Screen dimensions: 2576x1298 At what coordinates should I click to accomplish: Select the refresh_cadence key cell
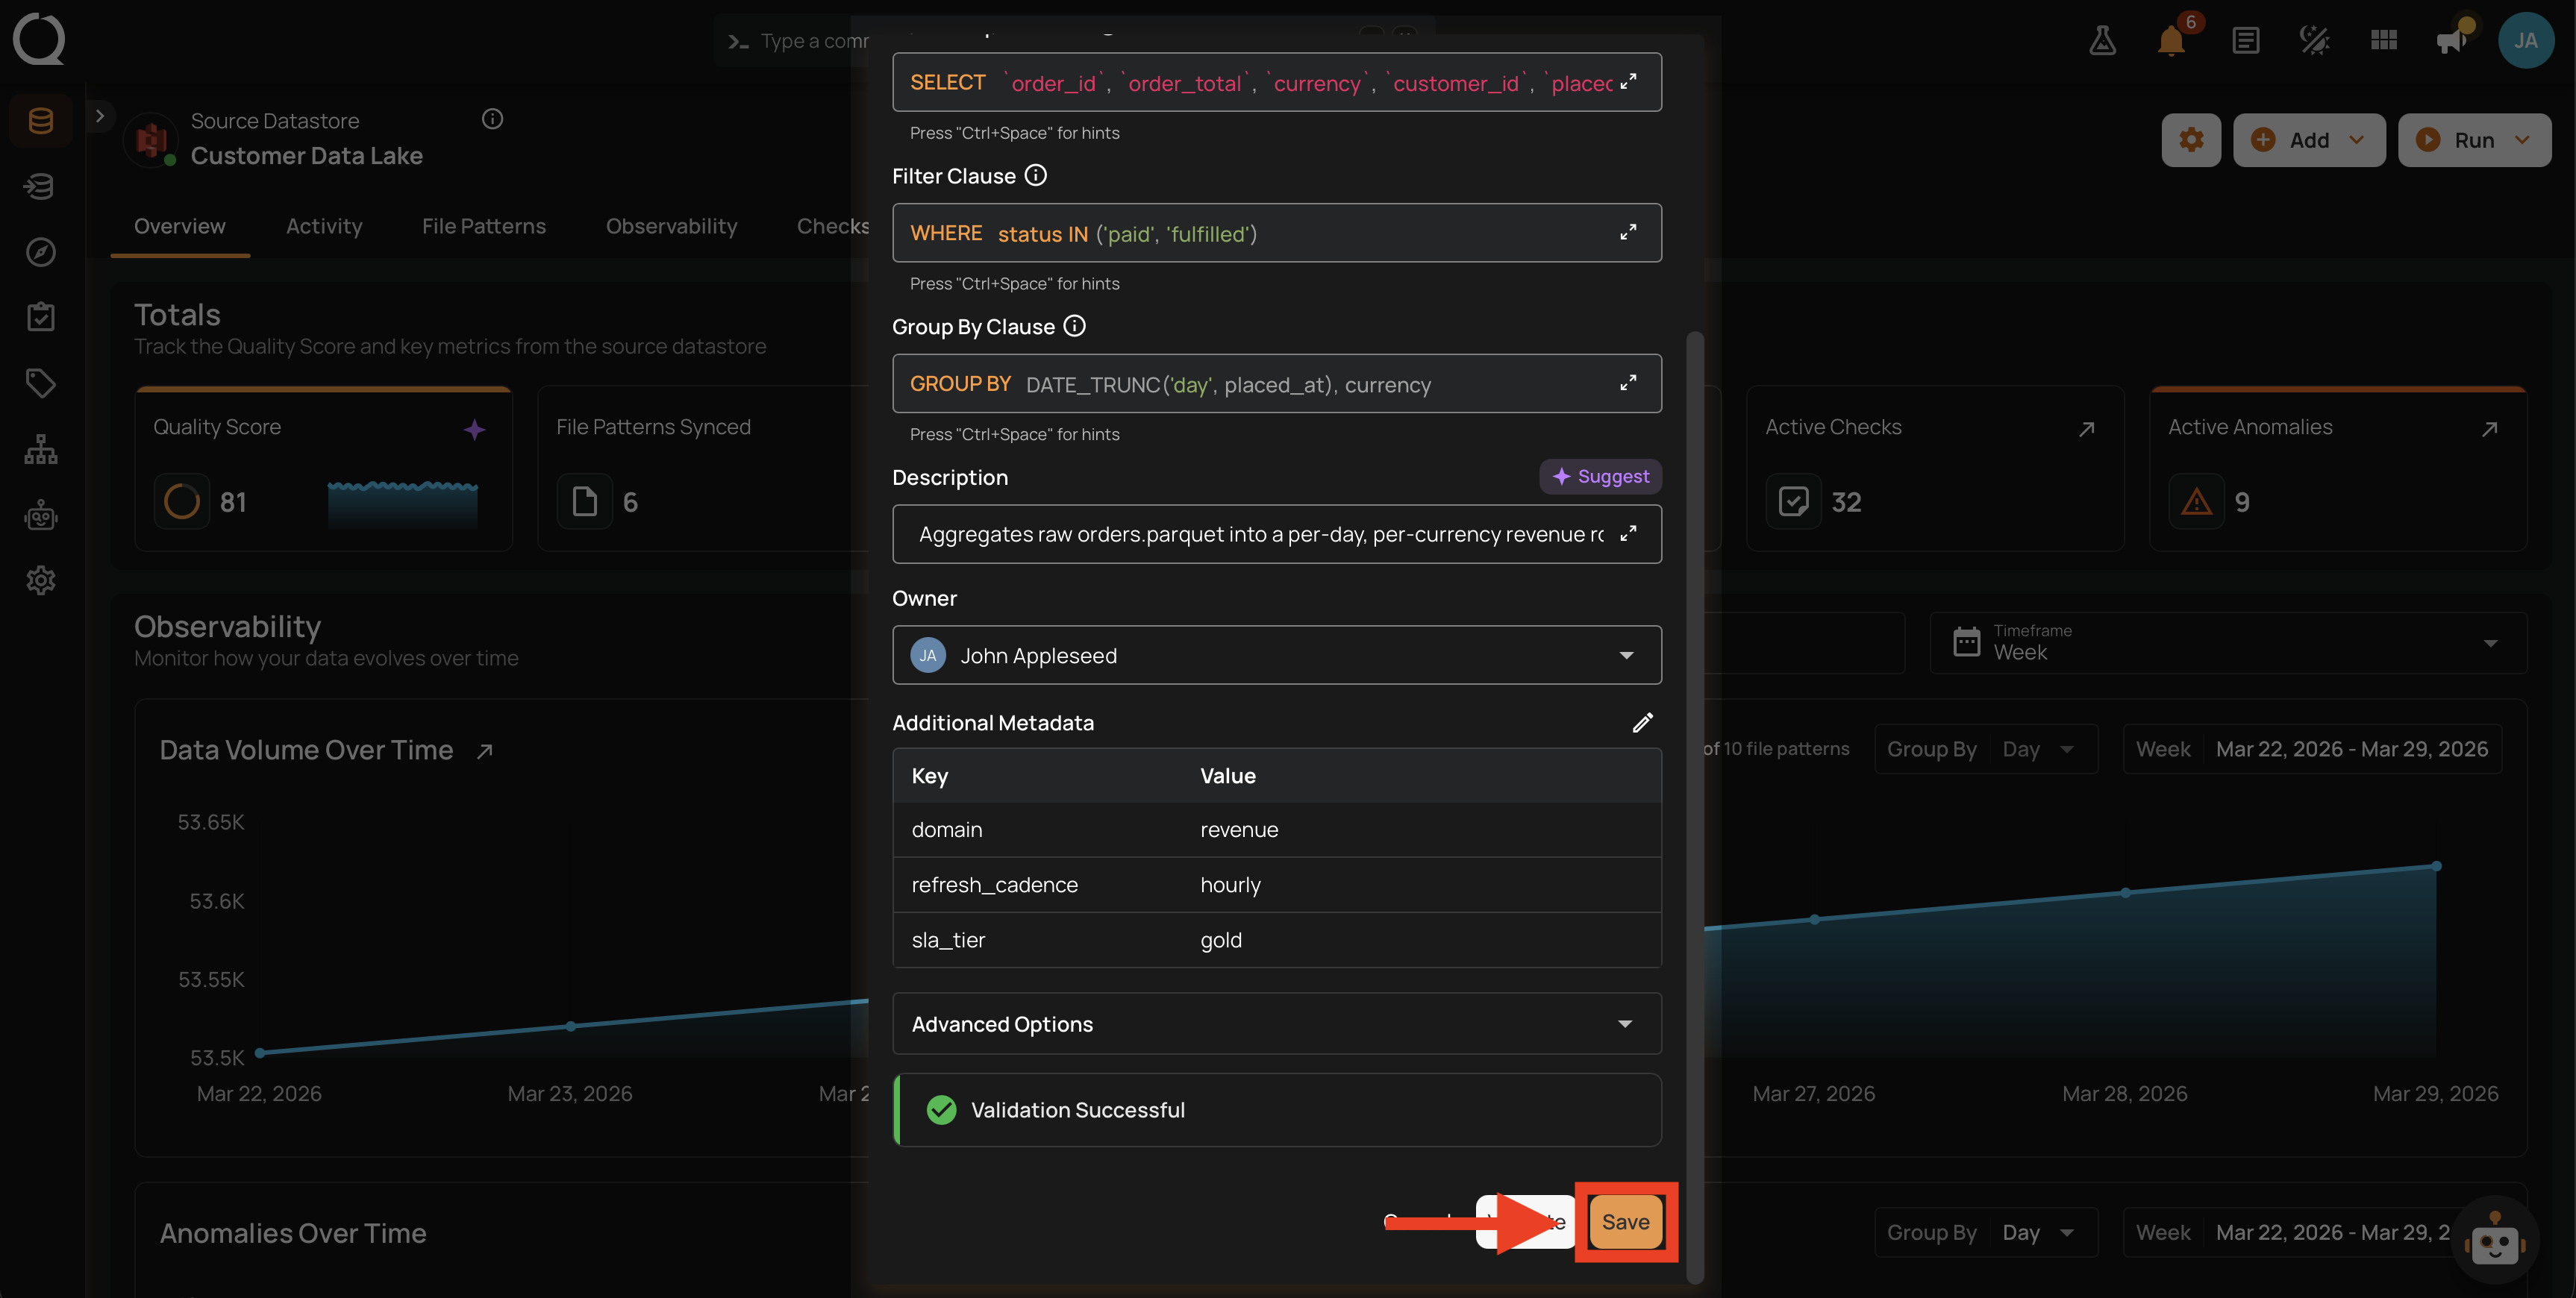pyautogui.click(x=994, y=885)
